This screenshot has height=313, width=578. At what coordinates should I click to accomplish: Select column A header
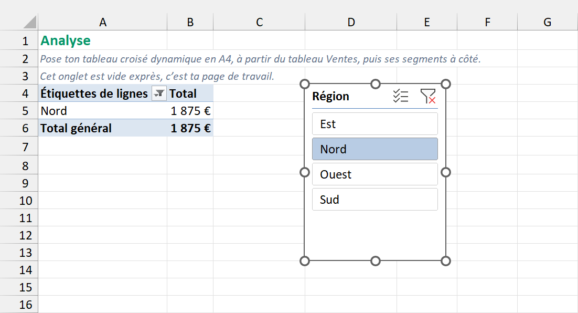point(102,22)
